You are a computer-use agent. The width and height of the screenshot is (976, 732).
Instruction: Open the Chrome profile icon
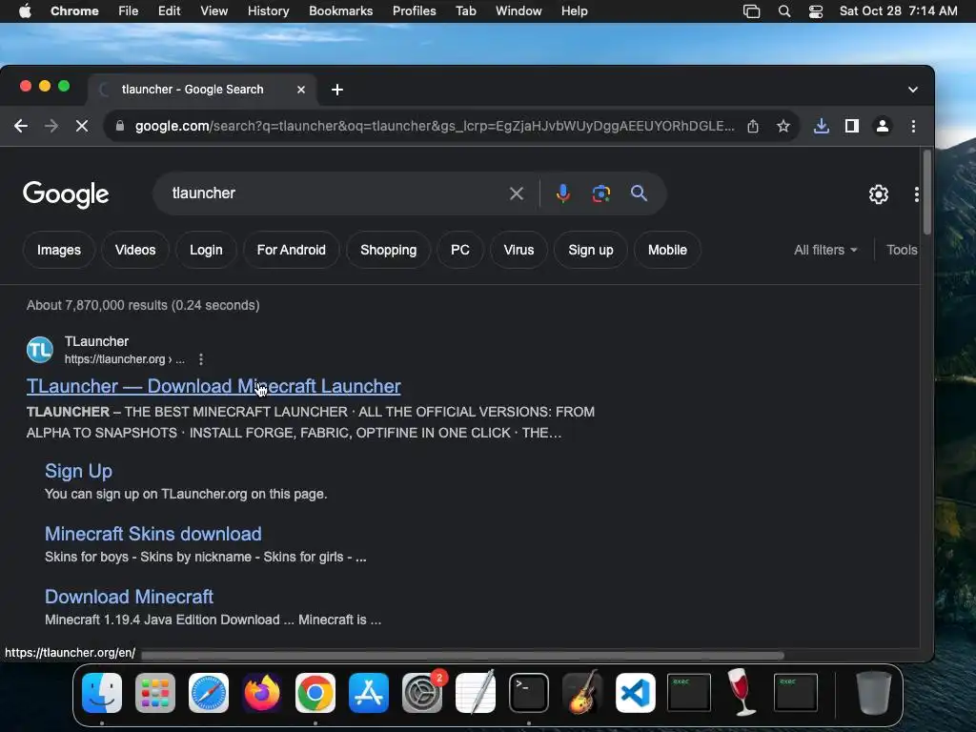[x=882, y=127]
